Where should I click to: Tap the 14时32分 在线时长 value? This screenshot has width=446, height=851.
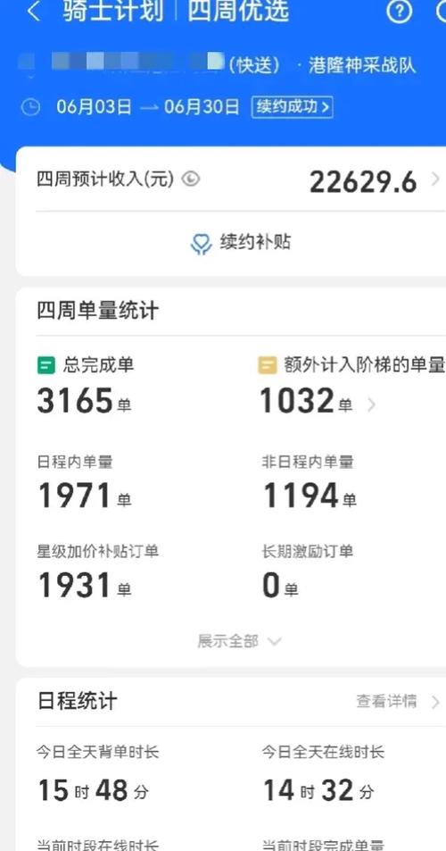[x=318, y=790]
